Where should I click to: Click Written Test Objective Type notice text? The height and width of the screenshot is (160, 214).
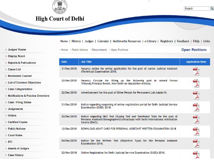click(x=129, y=142)
